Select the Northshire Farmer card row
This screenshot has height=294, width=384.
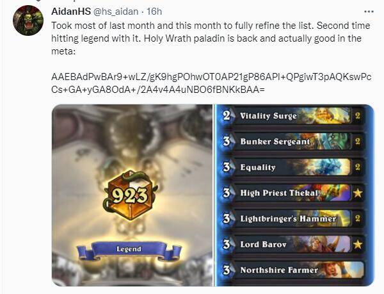point(291,270)
